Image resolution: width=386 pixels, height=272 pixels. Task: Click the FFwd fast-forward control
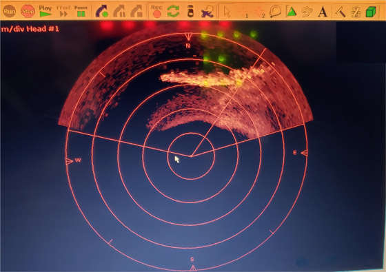[x=63, y=11]
